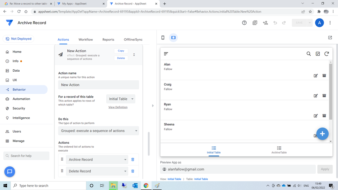Click the Action name input field
Image resolution: width=338 pixels, height=190 pixels.
click(x=98, y=85)
